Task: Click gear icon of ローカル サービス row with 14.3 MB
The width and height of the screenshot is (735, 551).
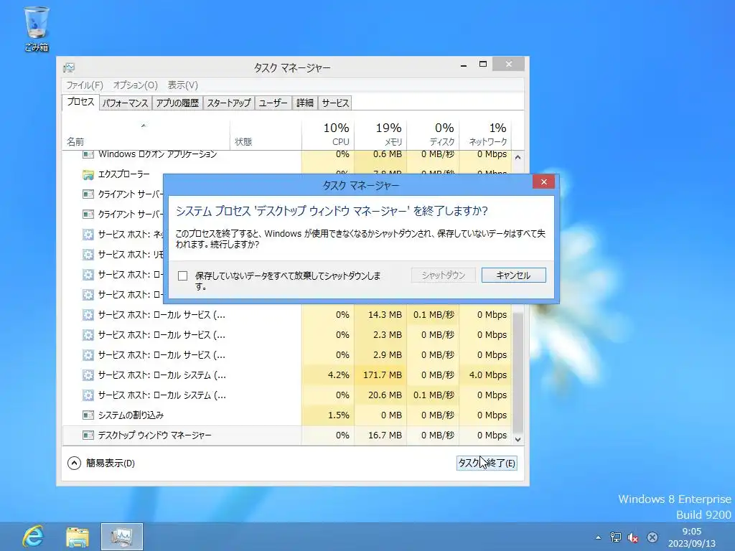Action: (88, 315)
